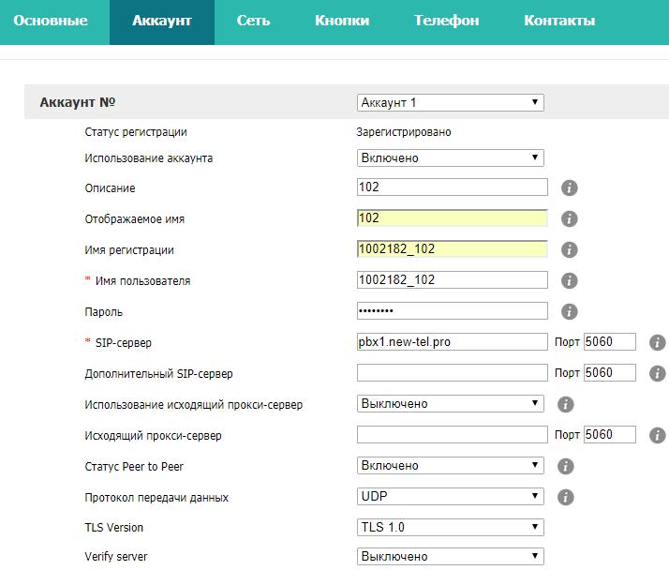The height and width of the screenshot is (570, 669).
Task: Click info icon next to Статус Peer to Peer
Action: pos(565,466)
